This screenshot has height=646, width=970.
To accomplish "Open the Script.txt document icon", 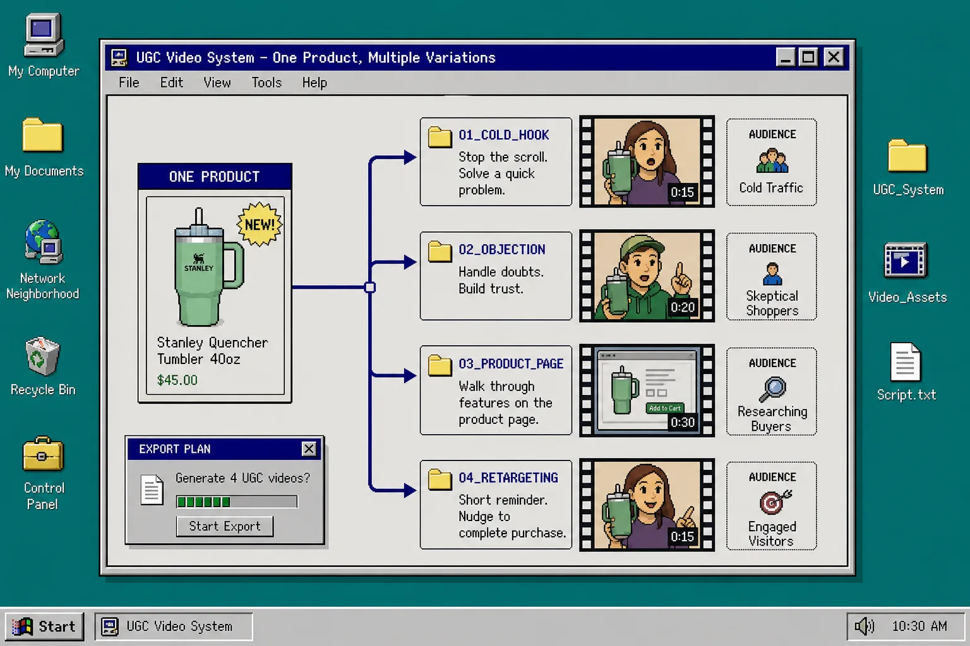I will coord(906,362).
